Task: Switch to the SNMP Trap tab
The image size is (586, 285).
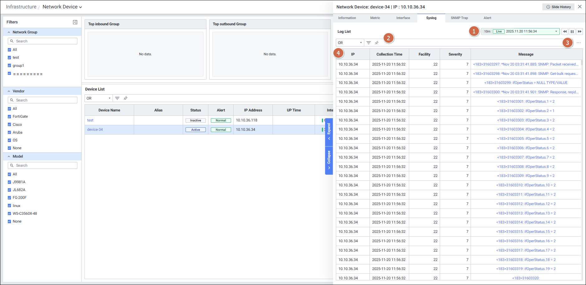Action: pos(459,18)
